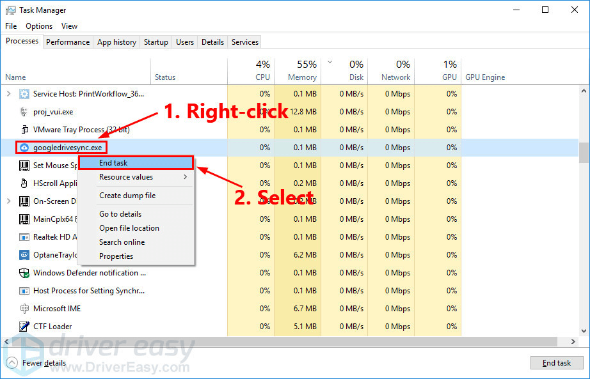Click the CTF Loader process icon
The height and width of the screenshot is (379, 590).
(x=24, y=327)
